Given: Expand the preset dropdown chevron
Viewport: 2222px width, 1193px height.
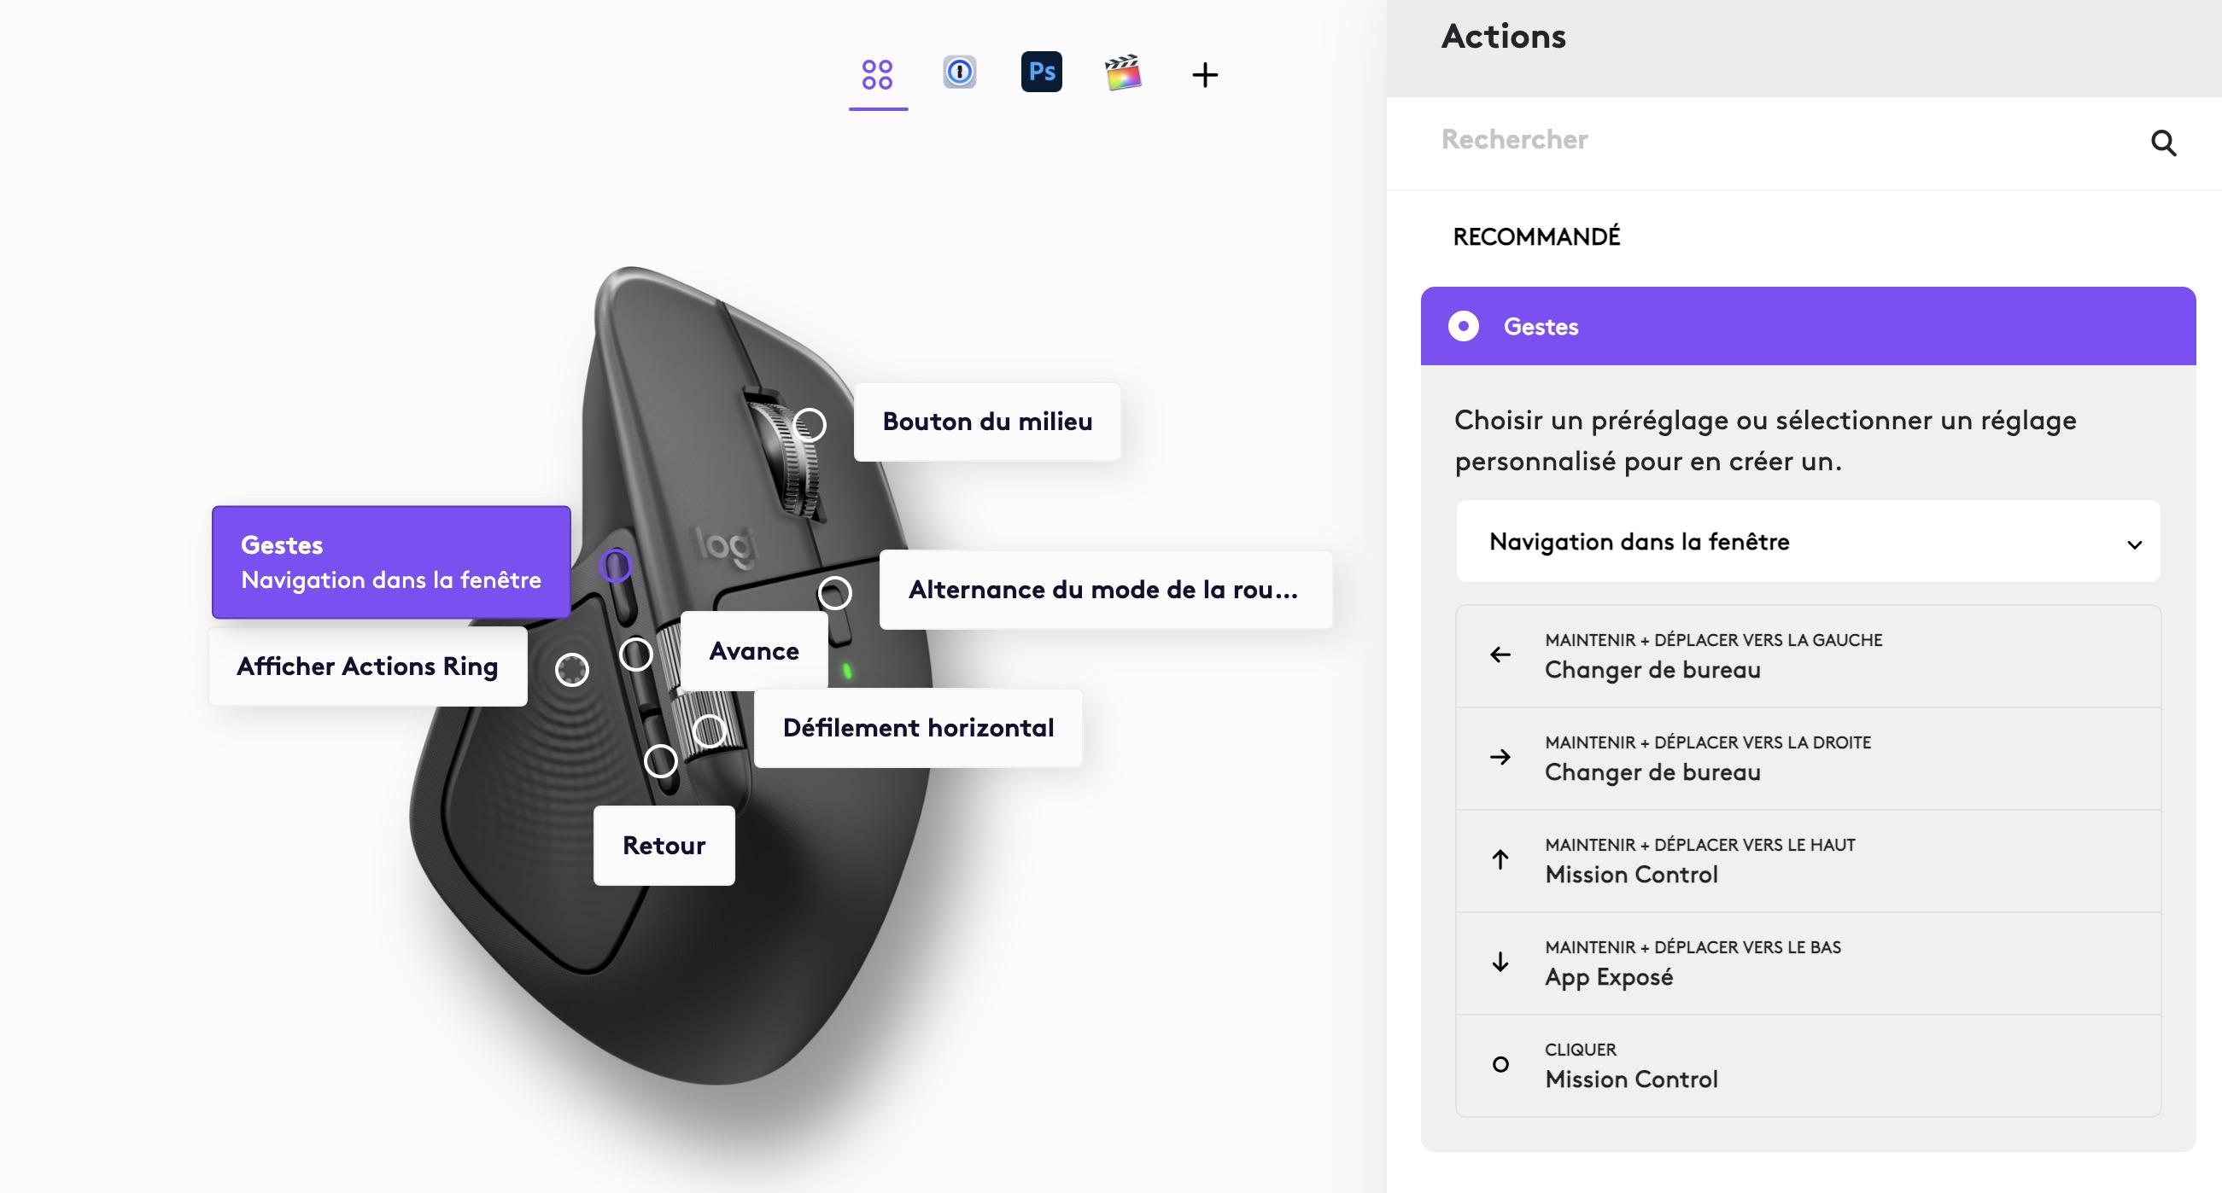Looking at the screenshot, I should point(2134,544).
